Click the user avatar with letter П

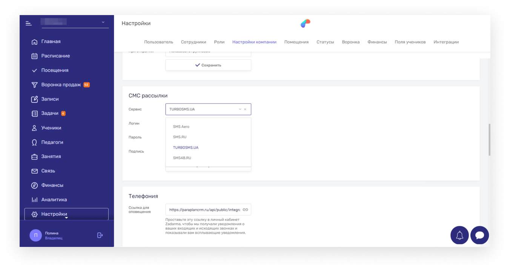click(35, 236)
